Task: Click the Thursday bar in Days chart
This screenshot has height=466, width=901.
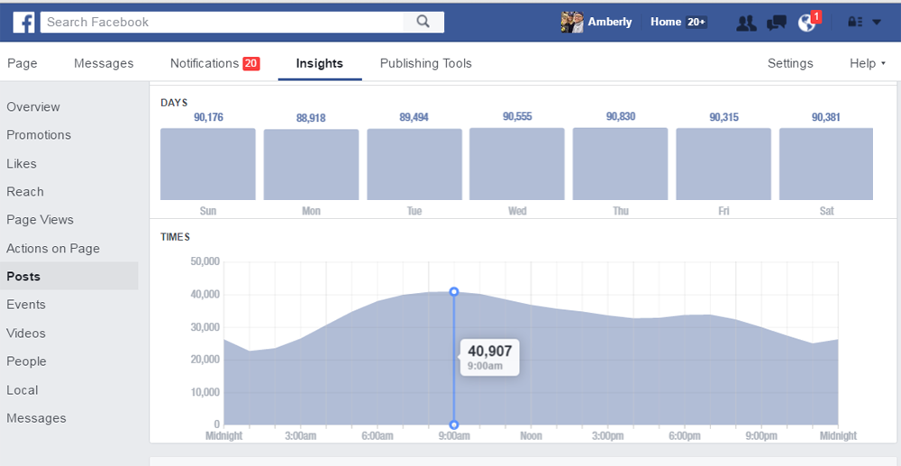Action: click(620, 164)
